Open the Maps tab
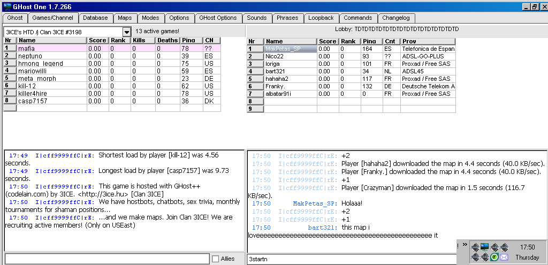 coord(125,18)
